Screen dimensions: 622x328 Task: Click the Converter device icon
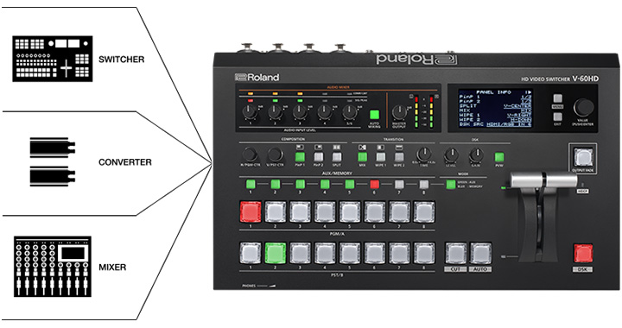click(x=53, y=161)
